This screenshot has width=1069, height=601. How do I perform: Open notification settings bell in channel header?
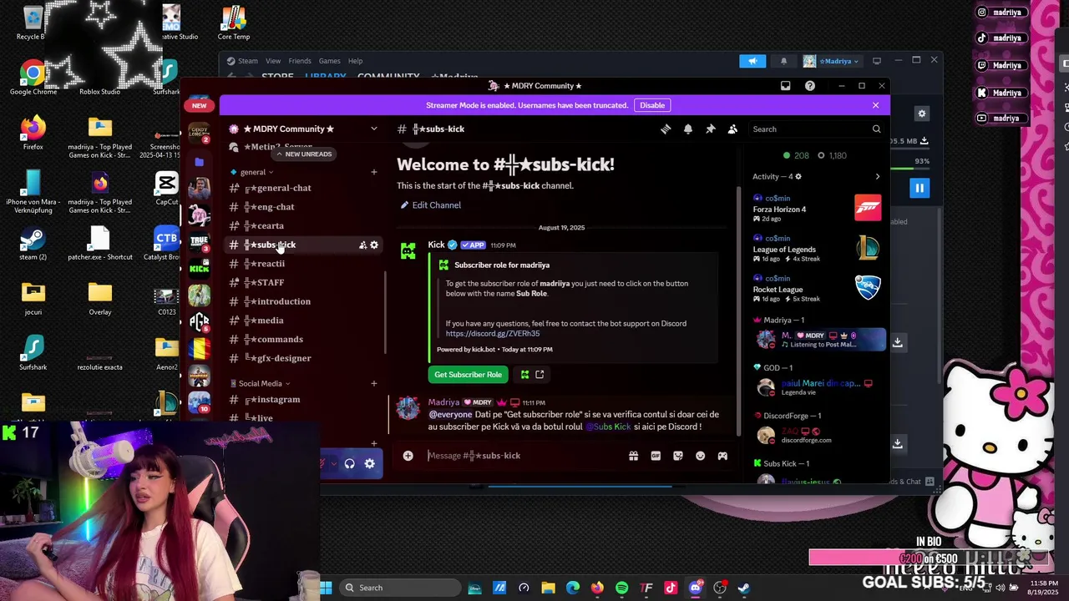point(688,129)
